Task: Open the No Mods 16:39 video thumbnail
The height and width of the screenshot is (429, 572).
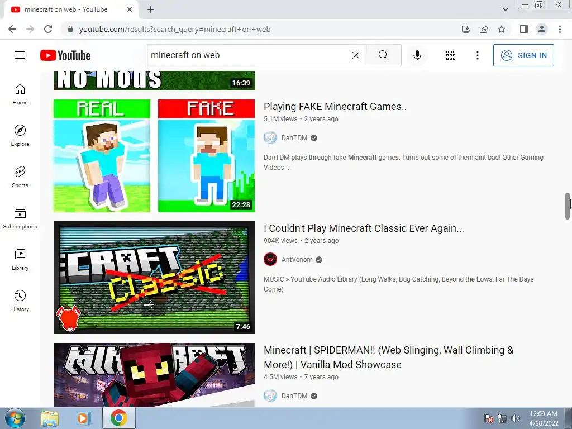Action: tap(154, 80)
